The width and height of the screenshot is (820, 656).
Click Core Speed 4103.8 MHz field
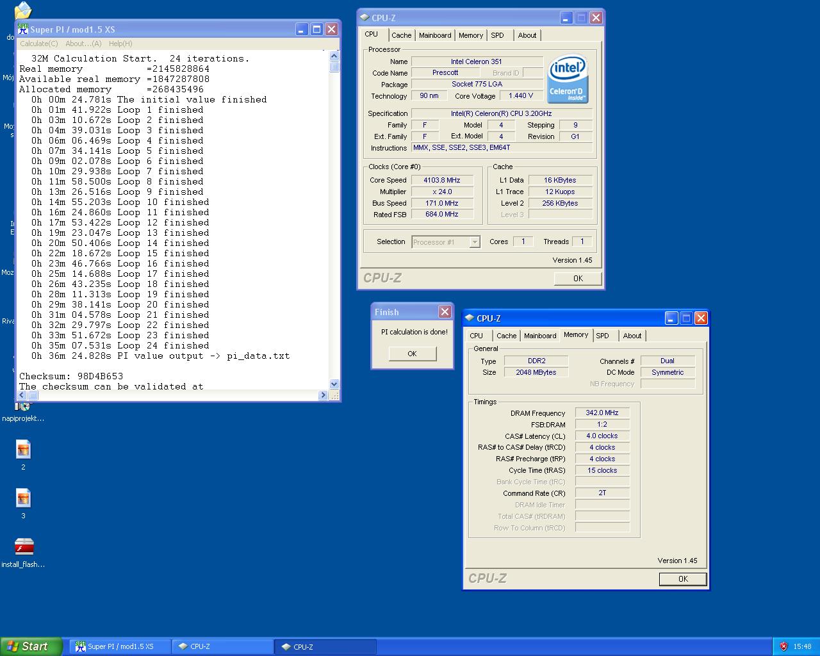tap(442, 180)
